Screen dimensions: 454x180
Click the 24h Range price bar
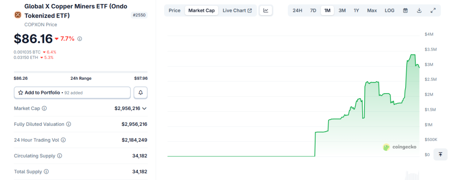tap(81, 72)
